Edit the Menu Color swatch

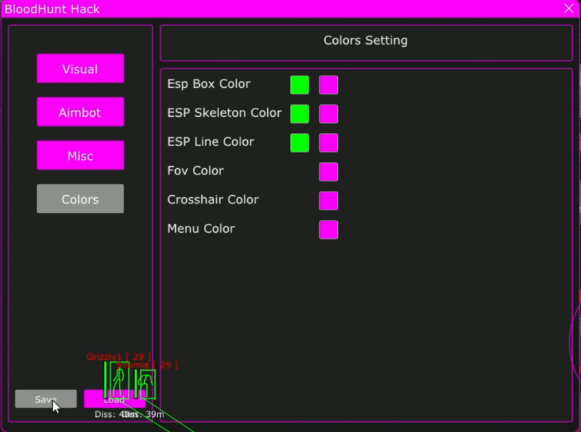pos(329,229)
